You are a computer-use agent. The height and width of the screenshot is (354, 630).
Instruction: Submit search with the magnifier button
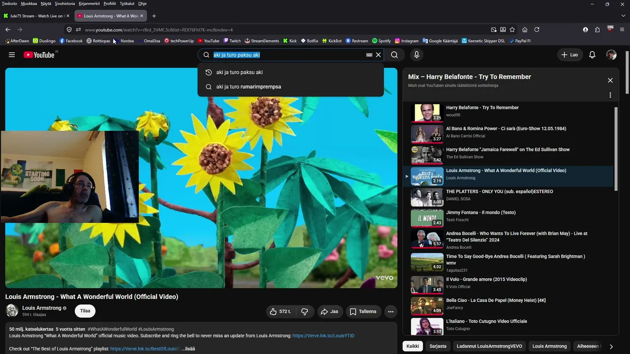click(394, 55)
